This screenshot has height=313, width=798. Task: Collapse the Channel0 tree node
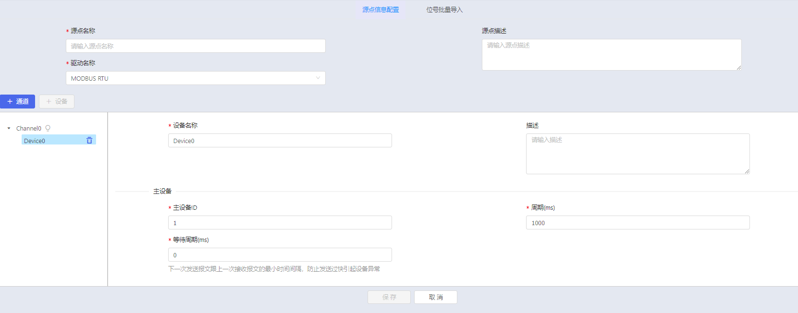click(9, 128)
